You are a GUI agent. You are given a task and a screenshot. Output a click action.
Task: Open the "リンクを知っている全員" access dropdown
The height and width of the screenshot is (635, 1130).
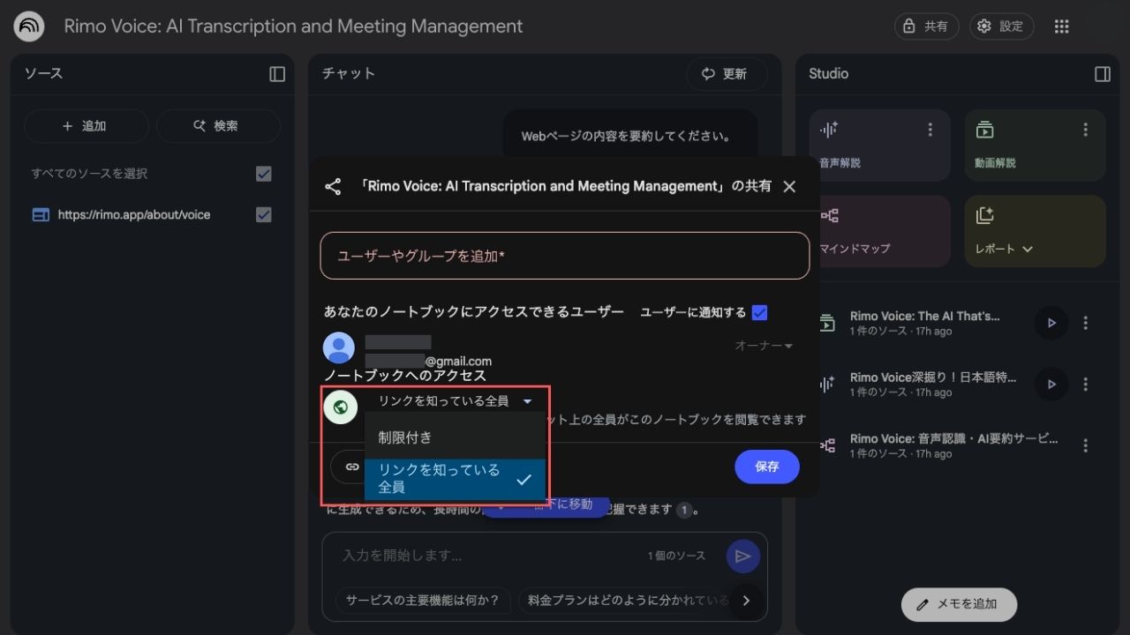coord(455,401)
